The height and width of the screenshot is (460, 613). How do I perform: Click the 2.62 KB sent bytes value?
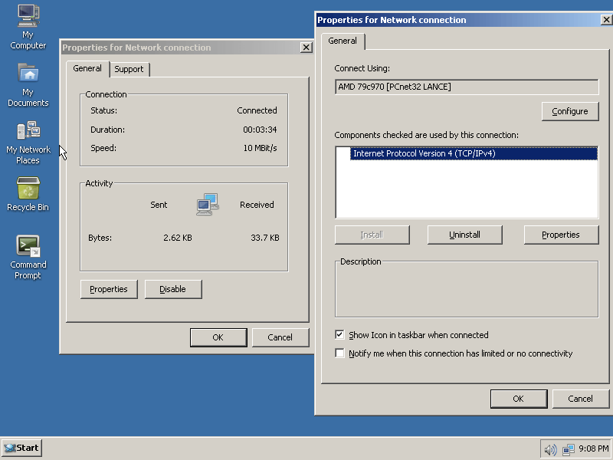click(x=178, y=238)
